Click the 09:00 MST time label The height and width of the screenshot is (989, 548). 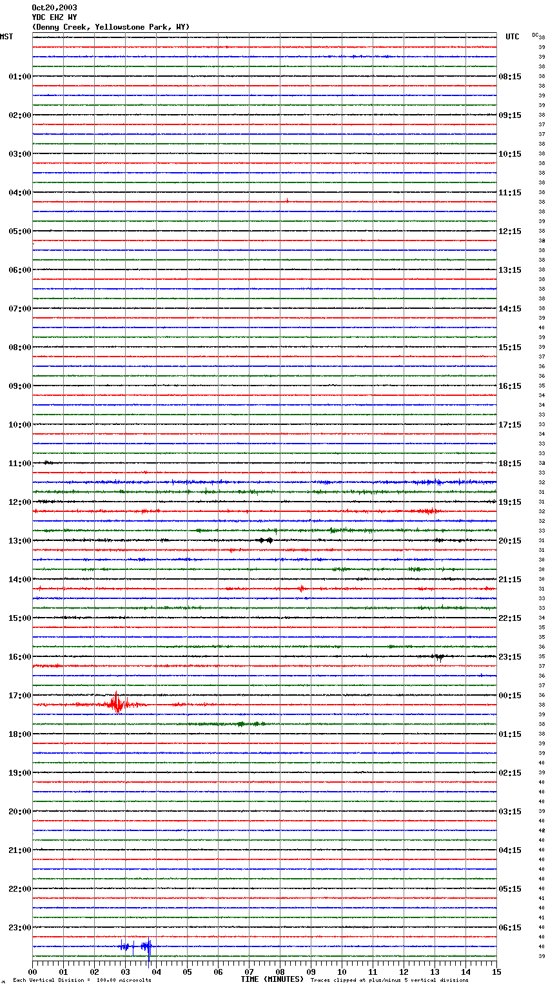tap(20, 386)
